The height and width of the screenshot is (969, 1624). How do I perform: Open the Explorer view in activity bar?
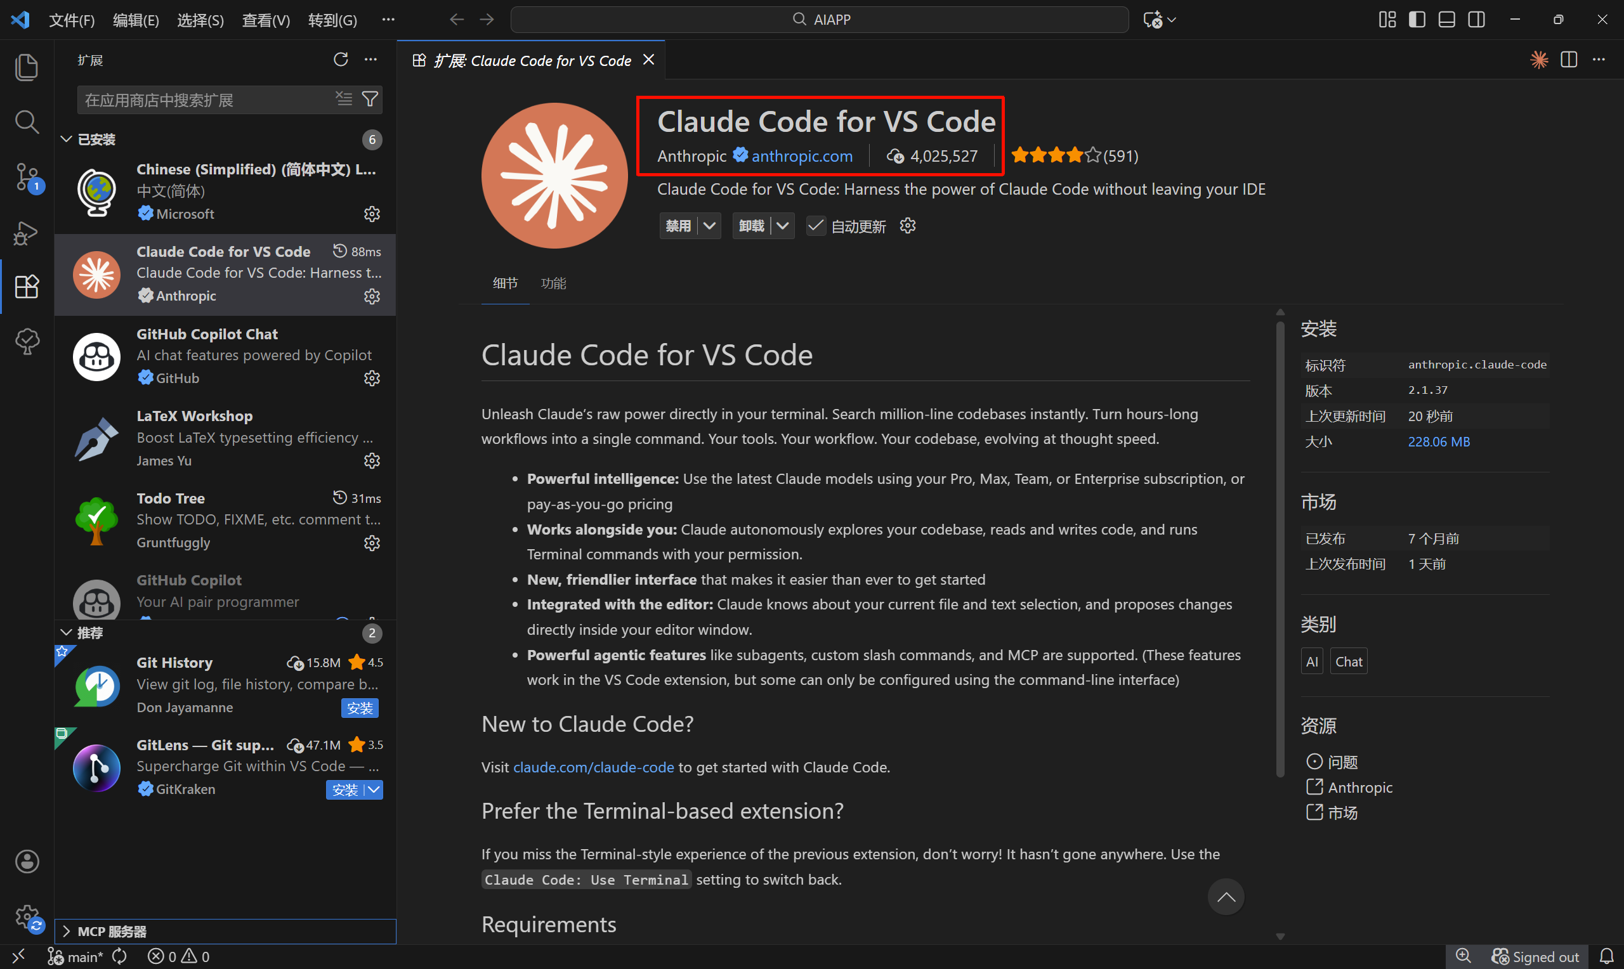26,67
